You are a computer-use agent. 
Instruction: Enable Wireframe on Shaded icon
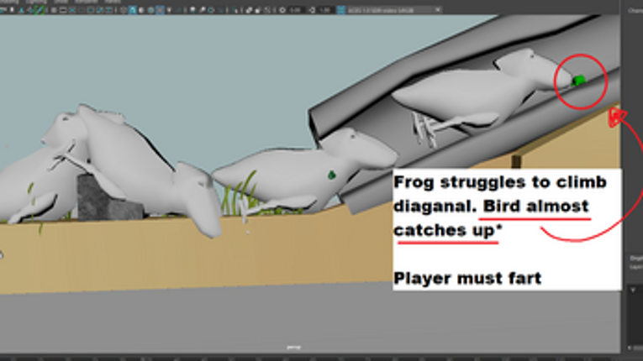pyautogui.click(x=151, y=10)
